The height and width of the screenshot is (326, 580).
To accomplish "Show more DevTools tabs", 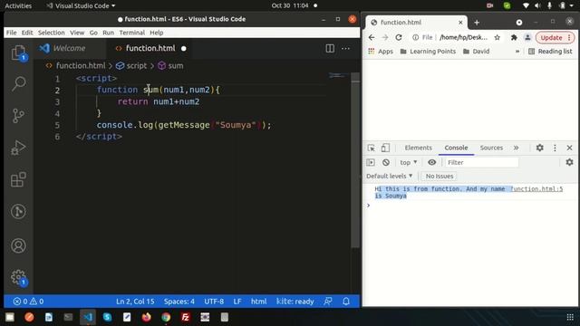I will (x=516, y=148).
